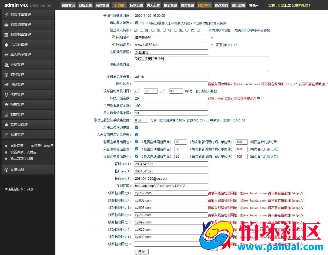The image size is (328, 255).
Task: Disable 注册会员顶部提醒
Action: click(x=137, y=127)
